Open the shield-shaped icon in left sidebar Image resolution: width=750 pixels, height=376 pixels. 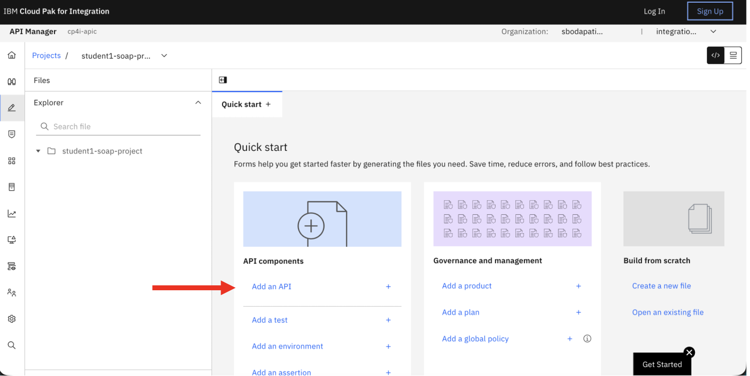pos(12,134)
